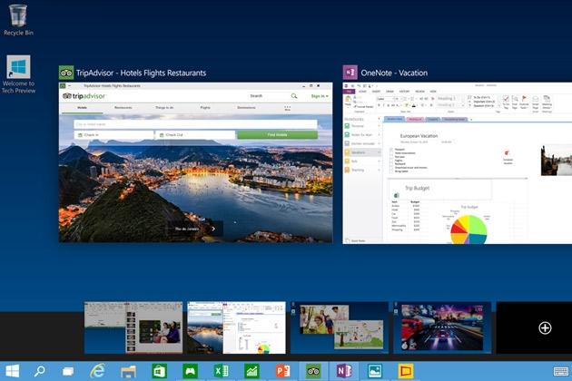Viewport: 572px width, 381px height.
Task: Show the touch keyboard from taskbar
Action: [561, 372]
